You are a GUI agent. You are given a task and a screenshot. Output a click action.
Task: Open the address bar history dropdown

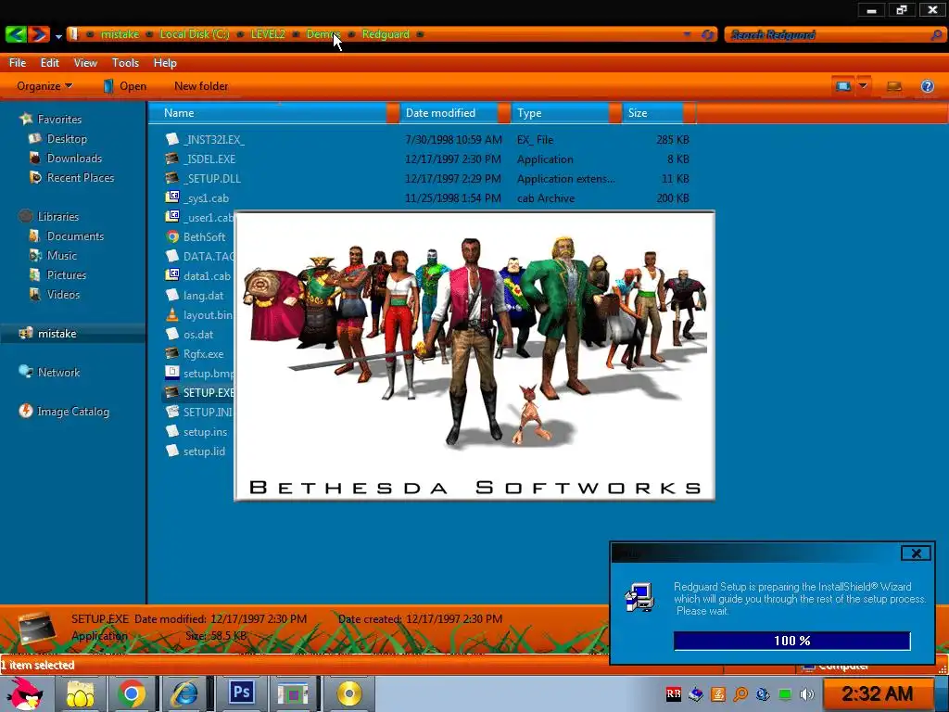[x=687, y=34]
